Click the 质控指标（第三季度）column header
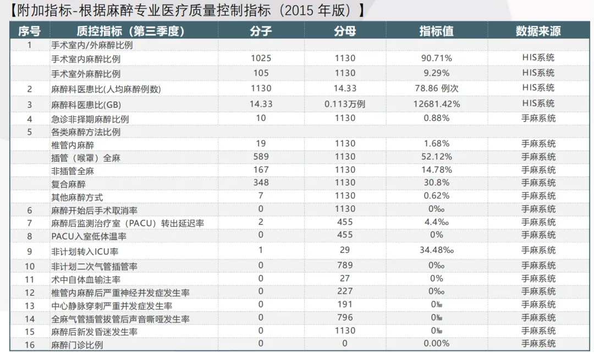The image size is (594, 353). pyautogui.click(x=130, y=31)
